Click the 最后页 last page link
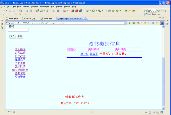Screen dimensions: 171x115 (94, 54)
